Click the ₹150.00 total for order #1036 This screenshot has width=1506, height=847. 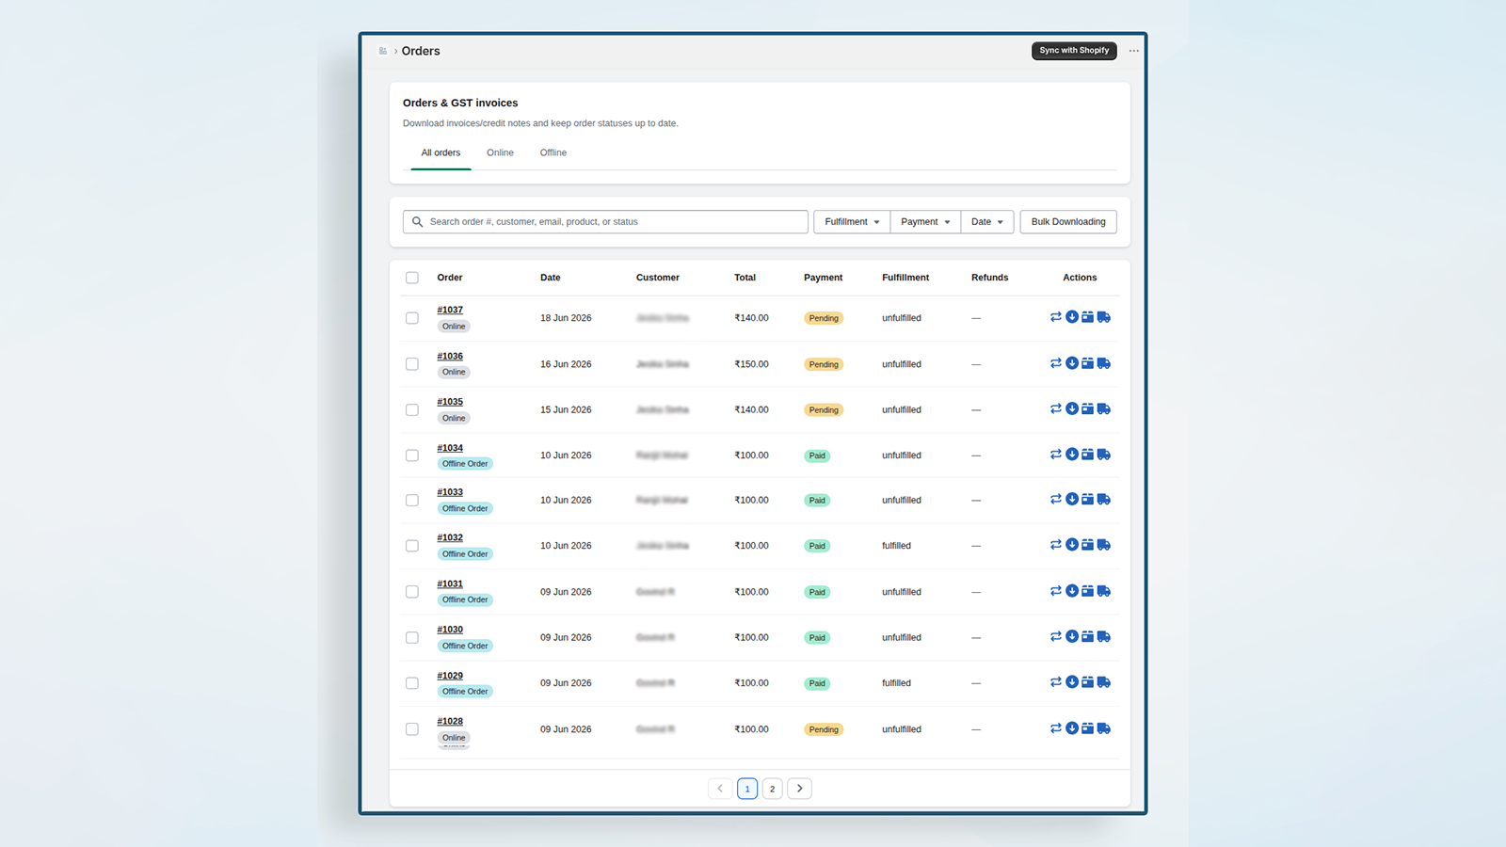(751, 364)
